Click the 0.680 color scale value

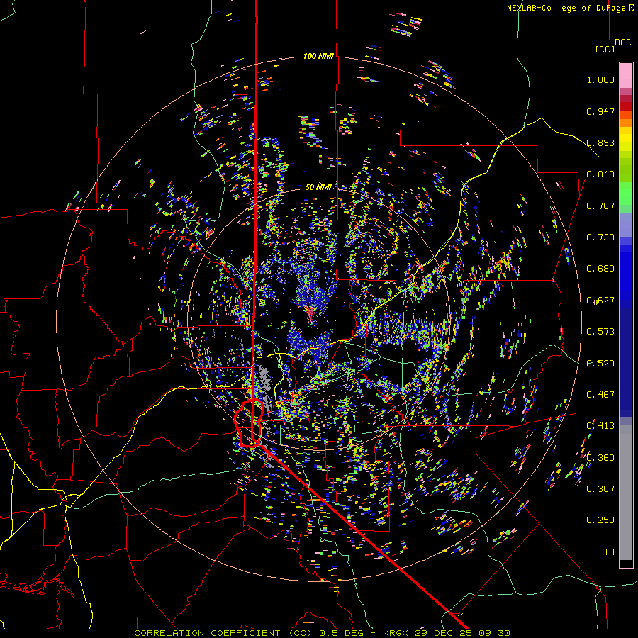point(600,269)
